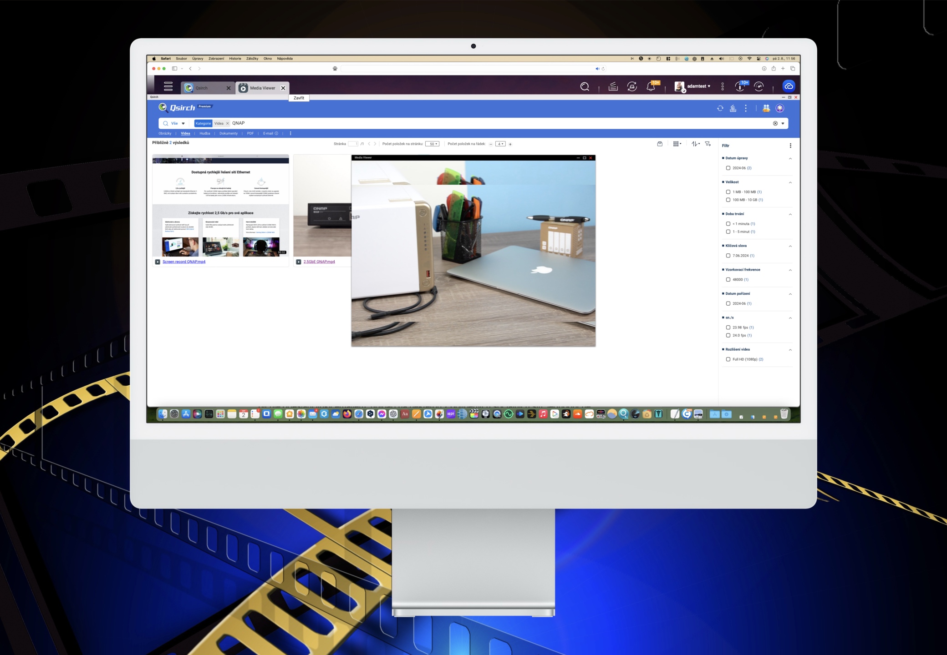Open the items per page 50 dropdown
Viewport: 947px width, 655px height.
(x=432, y=144)
